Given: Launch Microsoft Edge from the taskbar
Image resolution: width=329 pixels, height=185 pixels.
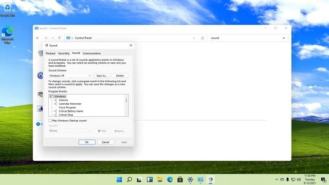Looking at the screenshot, I should [x=170, y=179].
